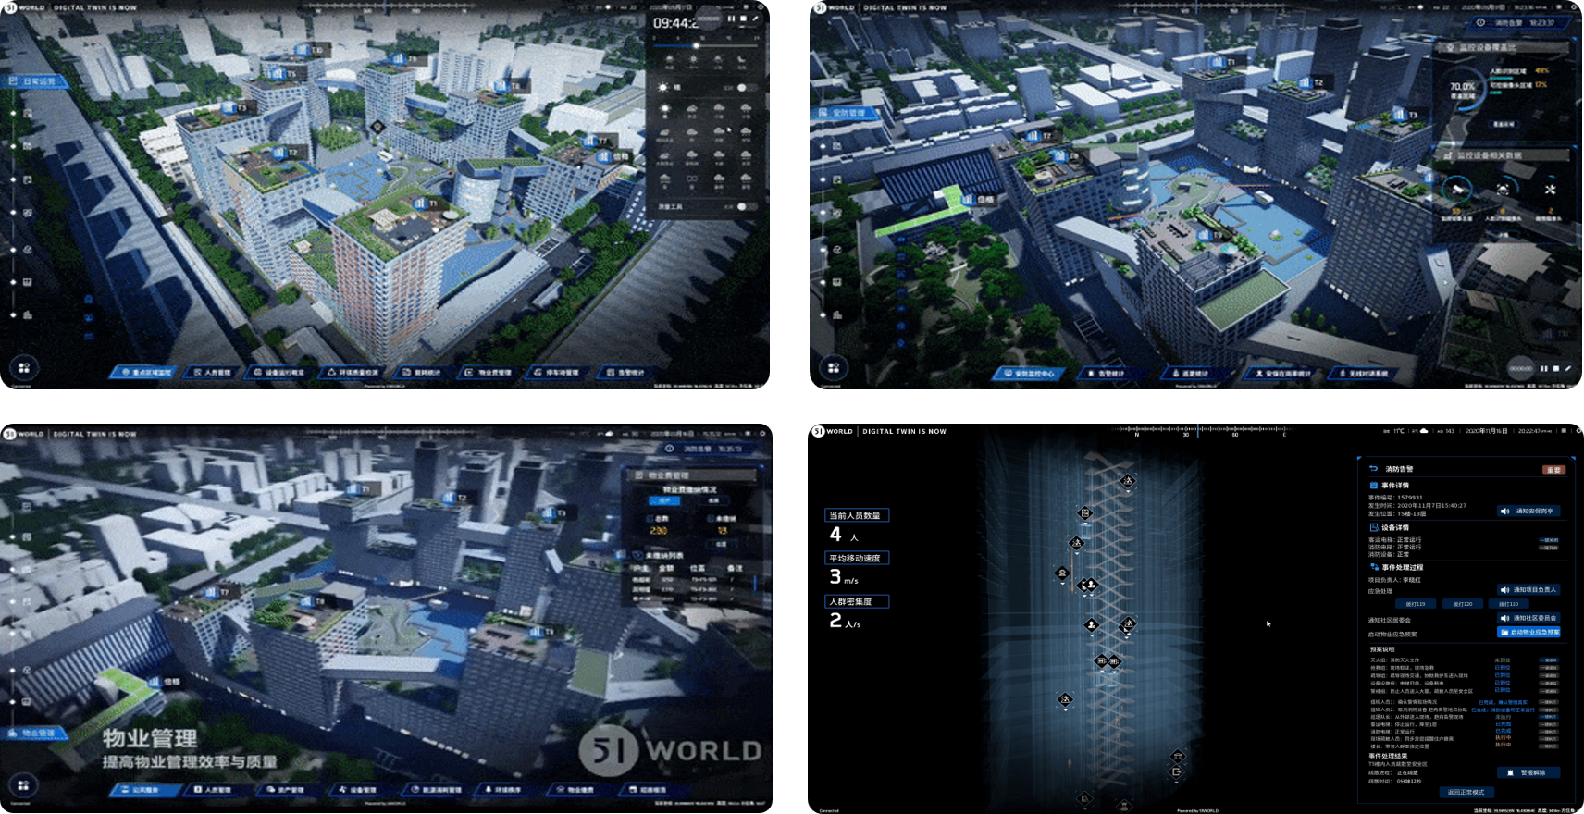Click the grid menu button in bottom-left dashboard
Image resolution: width=1584 pixels, height=814 pixels.
click(23, 785)
